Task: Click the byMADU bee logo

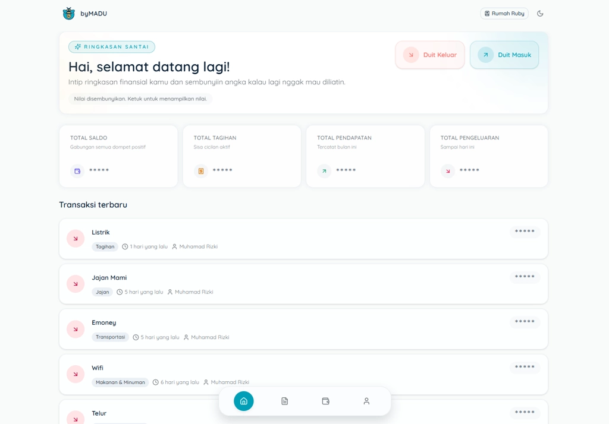Action: pos(69,14)
